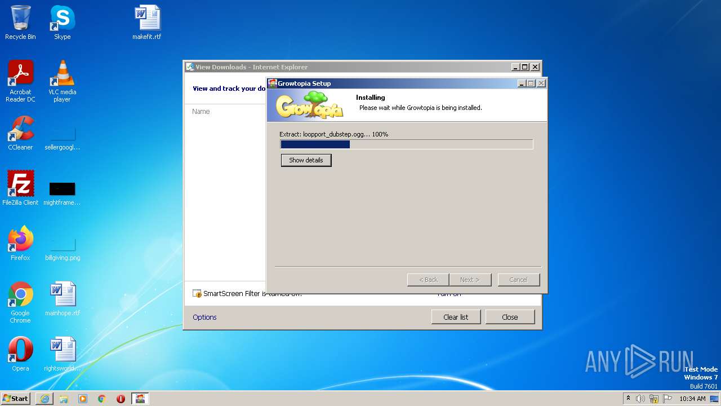Click Close in View Downloads window
The width and height of the screenshot is (721, 406).
click(x=510, y=317)
